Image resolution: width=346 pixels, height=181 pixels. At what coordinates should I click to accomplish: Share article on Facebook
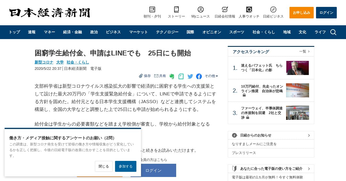point(199,76)
